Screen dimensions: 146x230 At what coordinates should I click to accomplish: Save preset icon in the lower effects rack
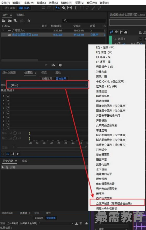click(77, 223)
